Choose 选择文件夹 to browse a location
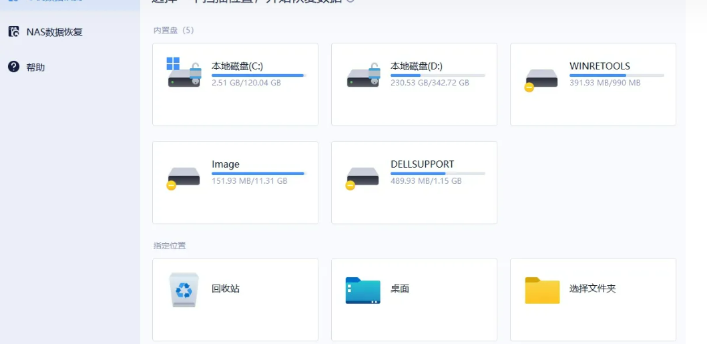Viewport: 707px width, 344px height. [592, 289]
